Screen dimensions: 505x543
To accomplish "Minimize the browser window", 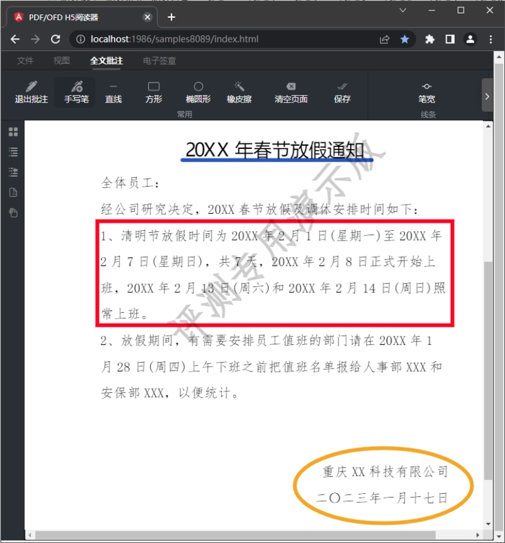I will coord(431,10).
